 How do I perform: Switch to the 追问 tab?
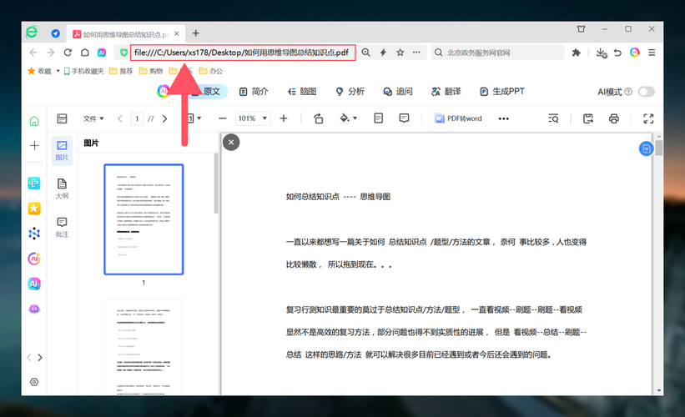(397, 91)
